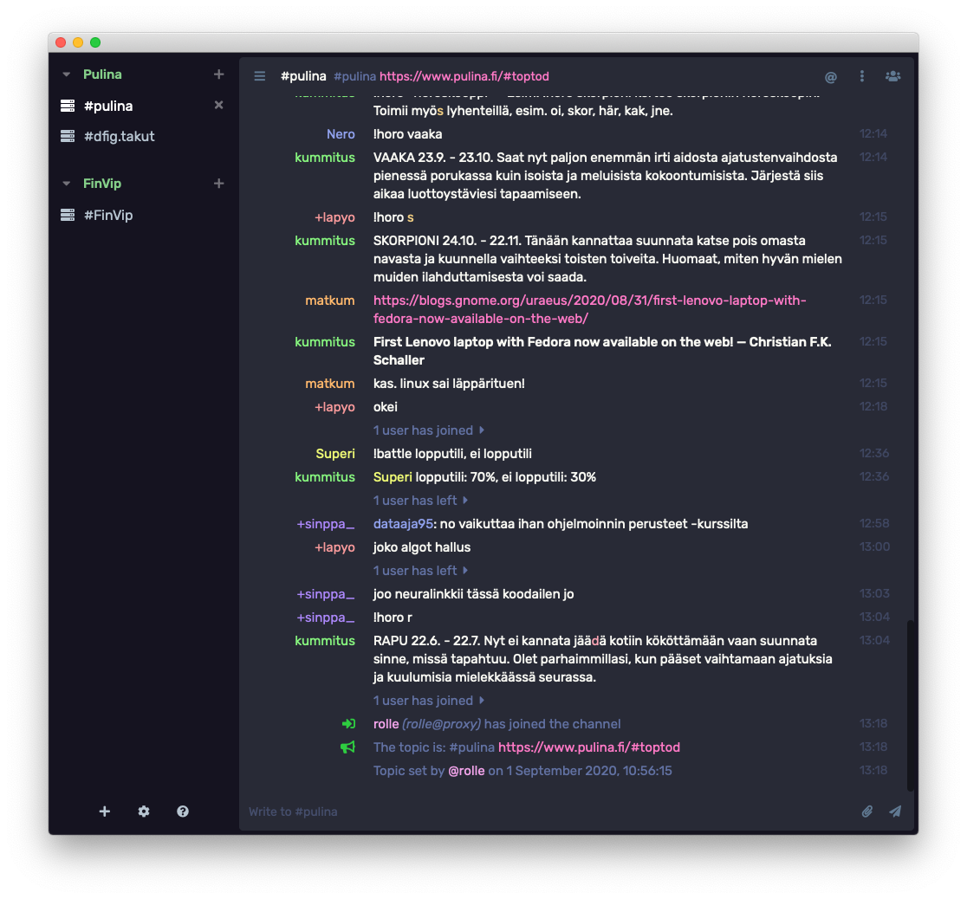Screen dimensions: 967x899
Task: Click the 12:36 timestamp of Superi's battle message
Action: click(874, 453)
